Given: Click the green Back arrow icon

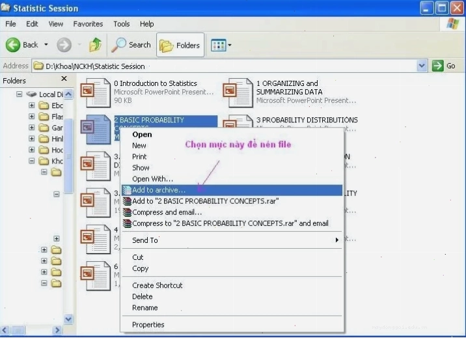Looking at the screenshot, I should (13, 45).
